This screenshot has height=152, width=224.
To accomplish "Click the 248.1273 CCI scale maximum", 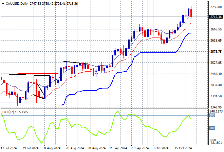I will tap(216, 111).
